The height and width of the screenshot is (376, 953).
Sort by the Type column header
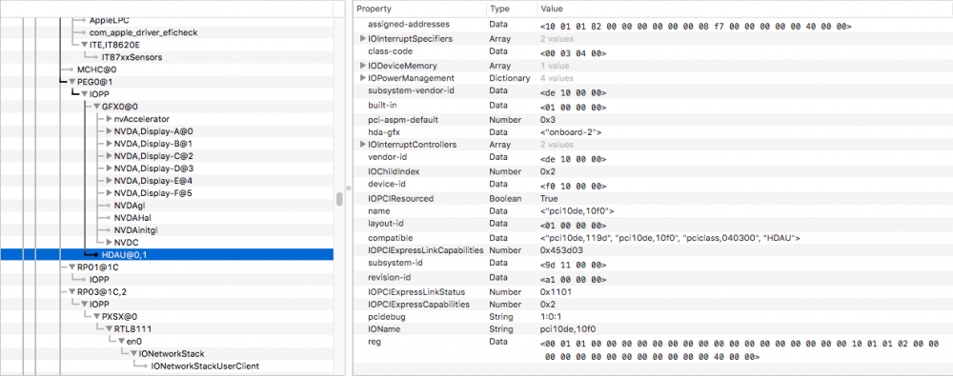(x=512, y=9)
